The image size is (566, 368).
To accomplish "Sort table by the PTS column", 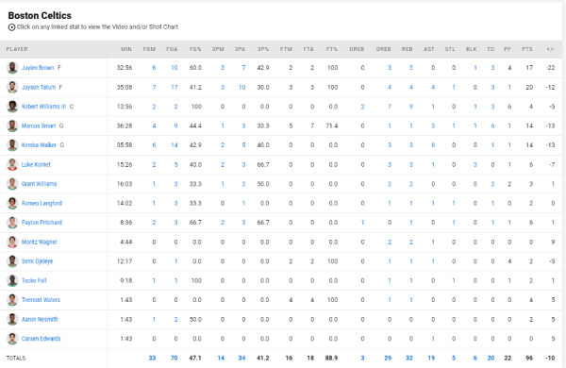I will (x=527, y=49).
